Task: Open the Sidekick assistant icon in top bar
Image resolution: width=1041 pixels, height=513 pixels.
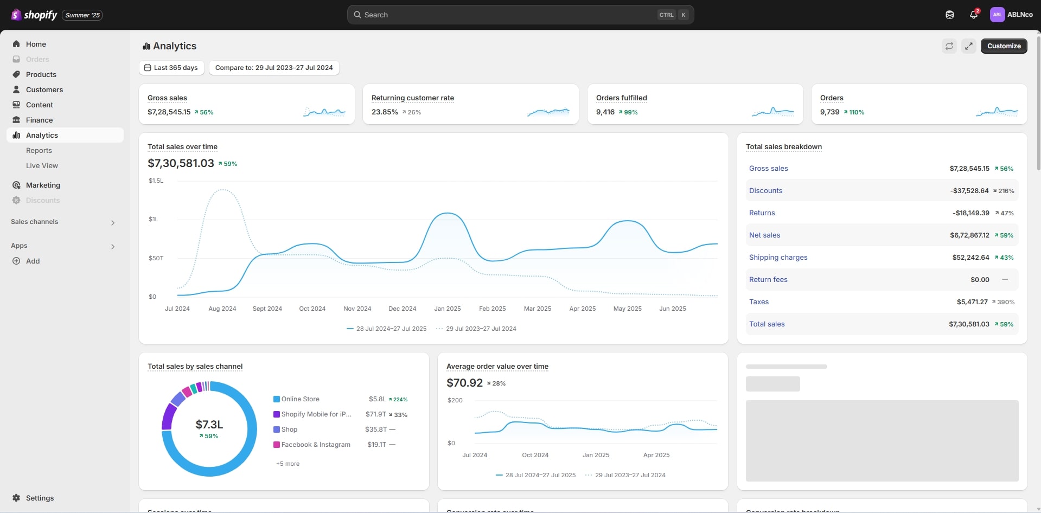Action: pyautogui.click(x=949, y=15)
